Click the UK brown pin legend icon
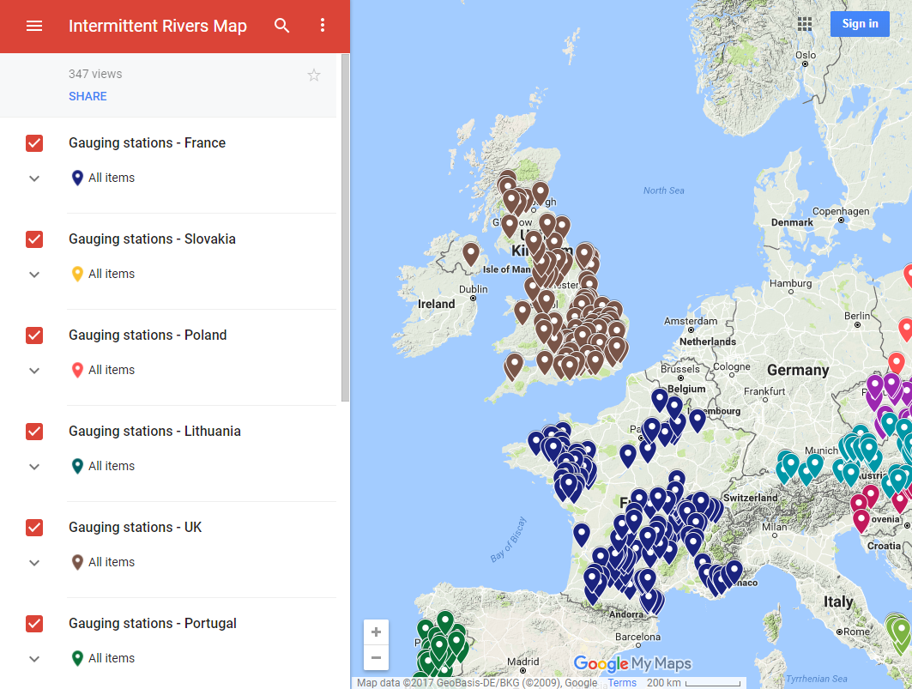Image resolution: width=912 pixels, height=689 pixels. pyautogui.click(x=77, y=562)
